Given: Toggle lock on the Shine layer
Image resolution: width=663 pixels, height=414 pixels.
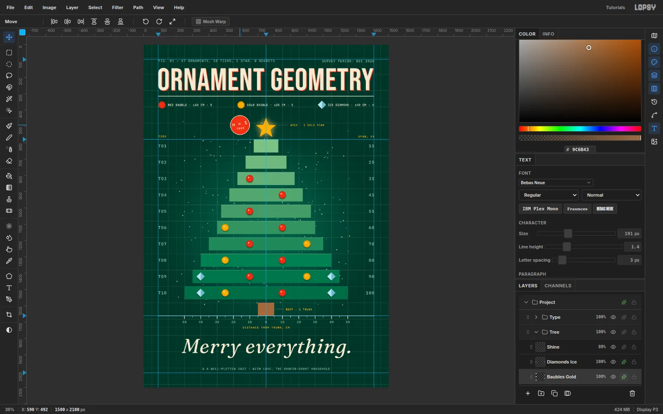Looking at the screenshot, I should click(634, 347).
